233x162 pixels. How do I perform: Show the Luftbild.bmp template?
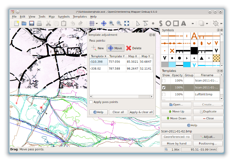click(x=163, y=94)
